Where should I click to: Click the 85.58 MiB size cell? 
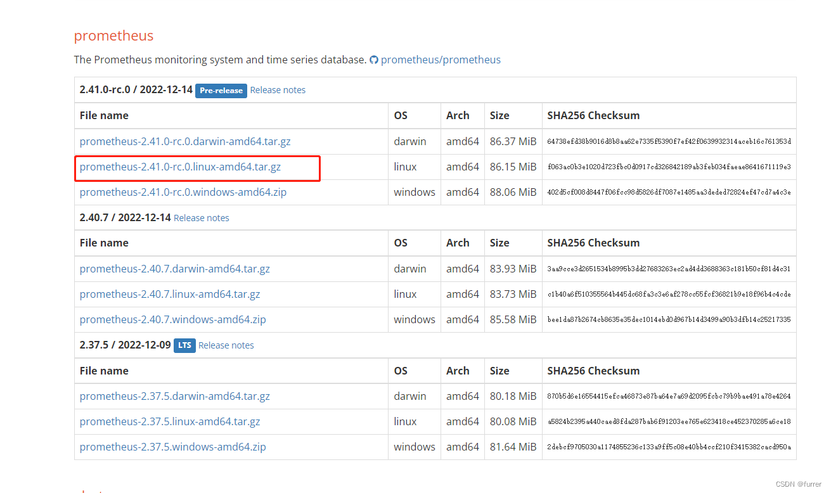(x=513, y=319)
